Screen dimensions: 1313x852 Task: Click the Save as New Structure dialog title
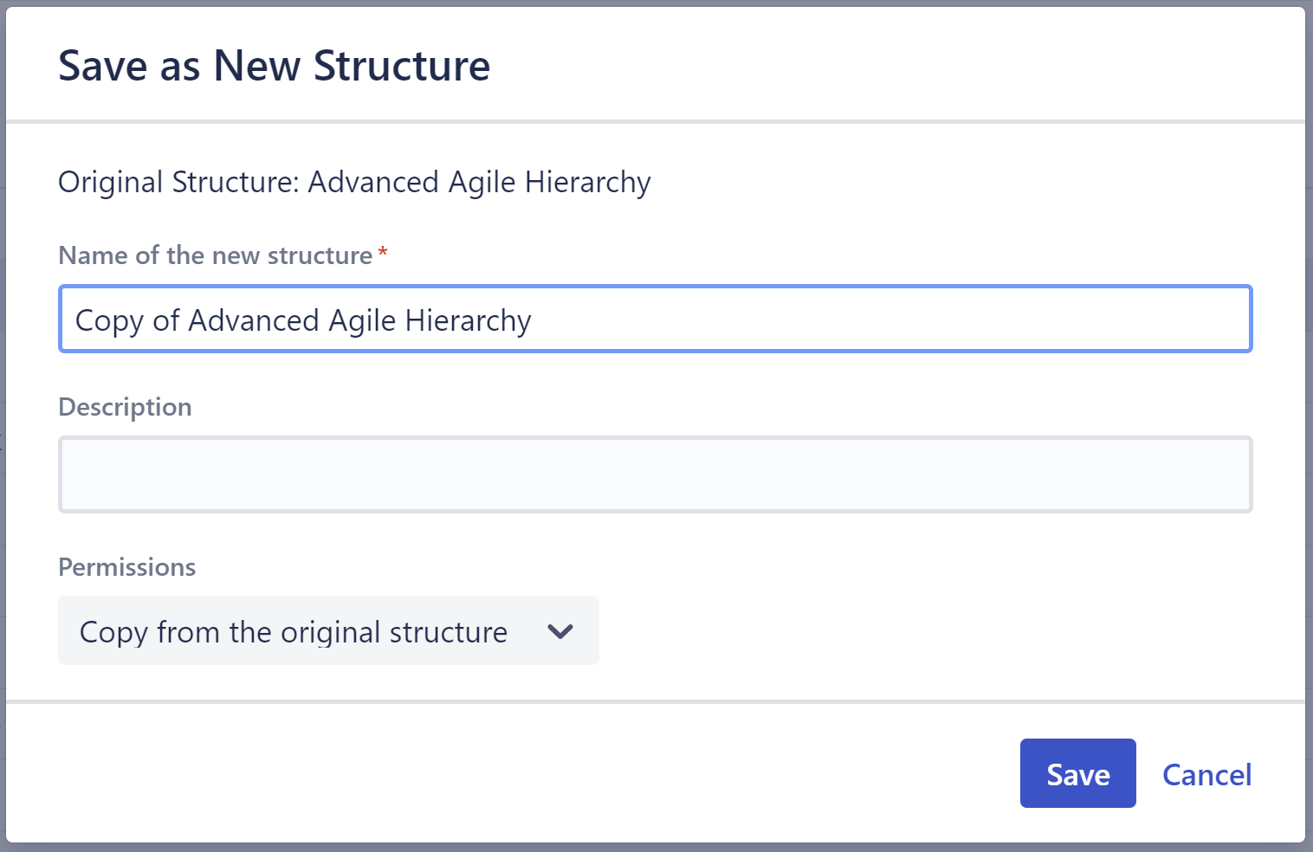click(x=274, y=65)
